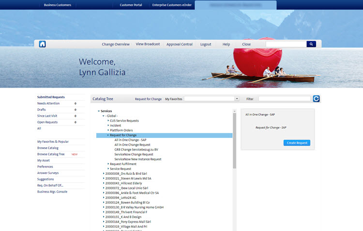Collapse the Request for Change node
Image resolution: width=363 pixels, height=231 pixels.
(108, 135)
